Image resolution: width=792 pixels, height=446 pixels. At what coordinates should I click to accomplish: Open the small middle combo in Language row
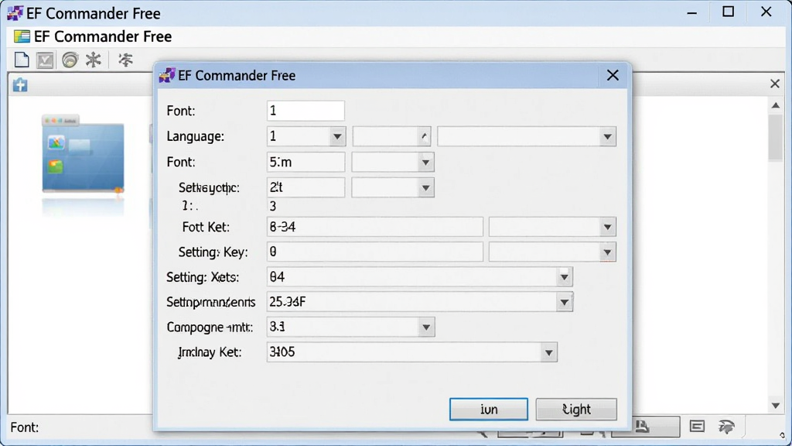[x=391, y=136]
